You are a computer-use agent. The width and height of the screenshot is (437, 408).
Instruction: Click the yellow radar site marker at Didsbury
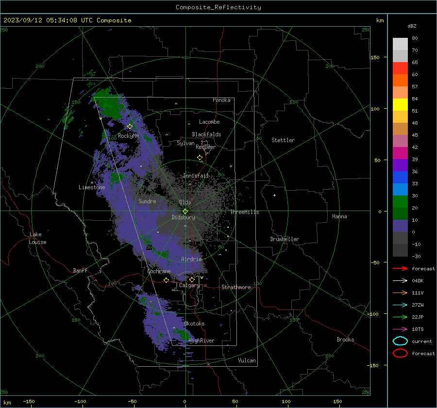185,212
